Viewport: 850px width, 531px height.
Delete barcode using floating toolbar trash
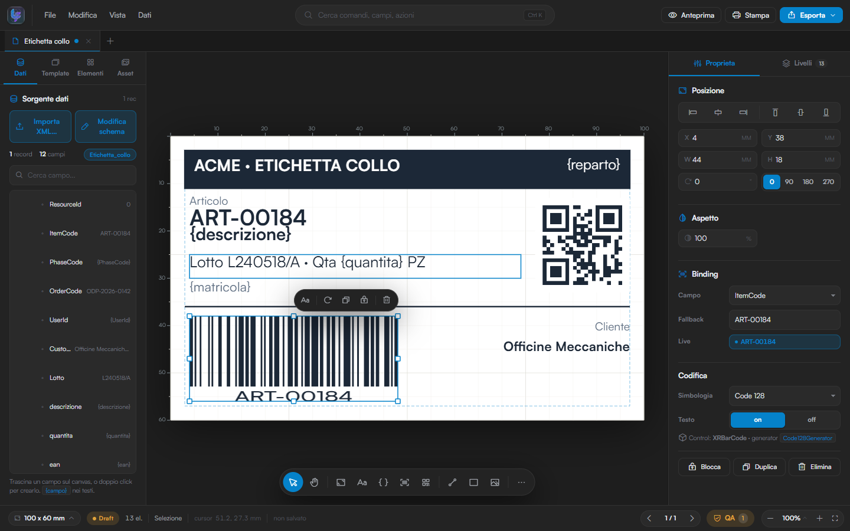(387, 300)
